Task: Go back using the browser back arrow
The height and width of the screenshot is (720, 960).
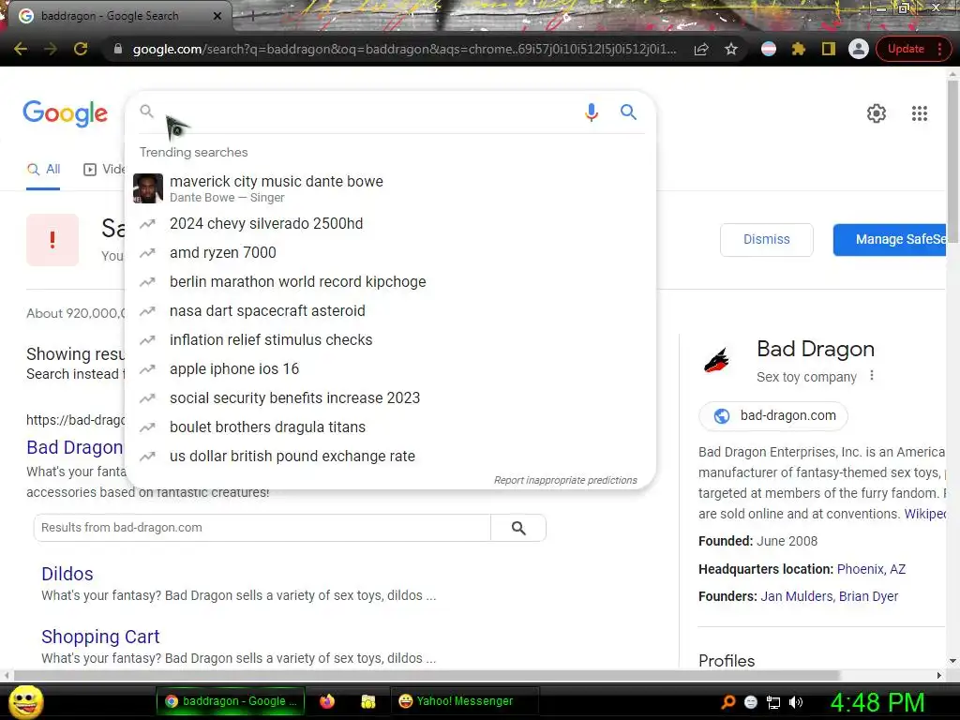Action: 21,49
